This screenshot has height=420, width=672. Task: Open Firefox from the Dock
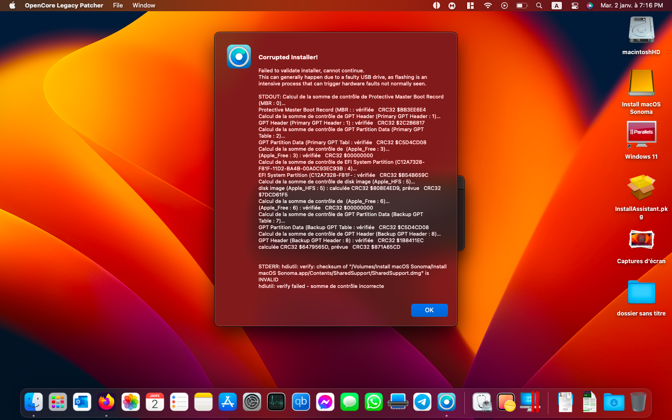coord(106,402)
